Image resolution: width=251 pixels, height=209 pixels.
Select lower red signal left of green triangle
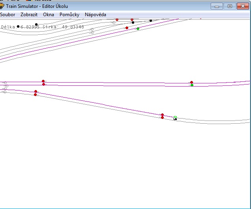(x=162, y=117)
